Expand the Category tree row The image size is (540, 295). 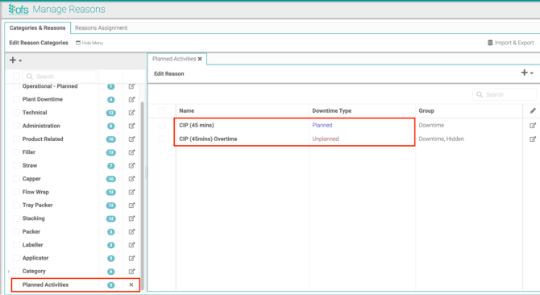click(9, 272)
